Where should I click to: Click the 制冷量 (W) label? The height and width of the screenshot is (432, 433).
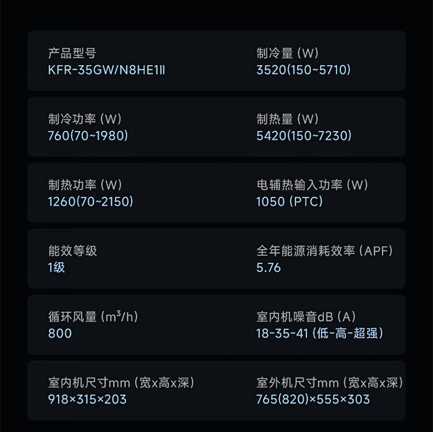(x=288, y=54)
